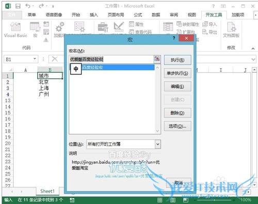Click the XML Source icon

(x=168, y=27)
